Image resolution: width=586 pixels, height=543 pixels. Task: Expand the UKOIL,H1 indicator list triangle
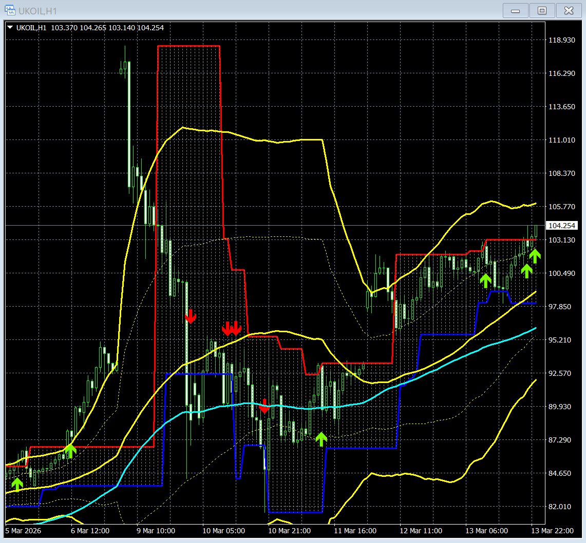(10, 28)
